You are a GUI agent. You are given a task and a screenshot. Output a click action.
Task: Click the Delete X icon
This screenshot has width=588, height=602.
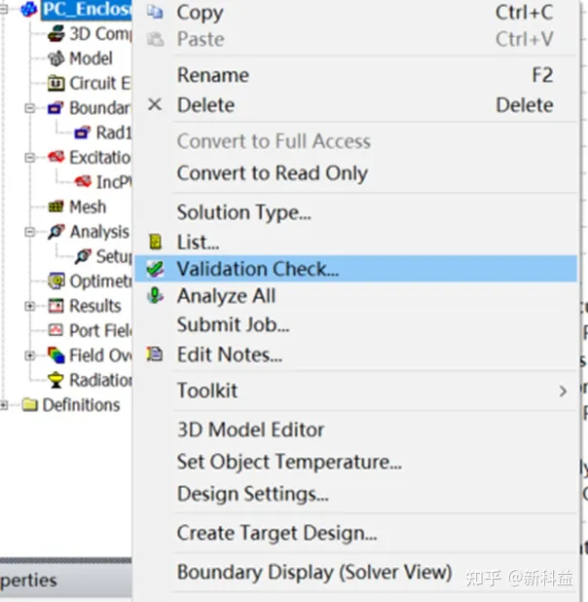pos(155,104)
